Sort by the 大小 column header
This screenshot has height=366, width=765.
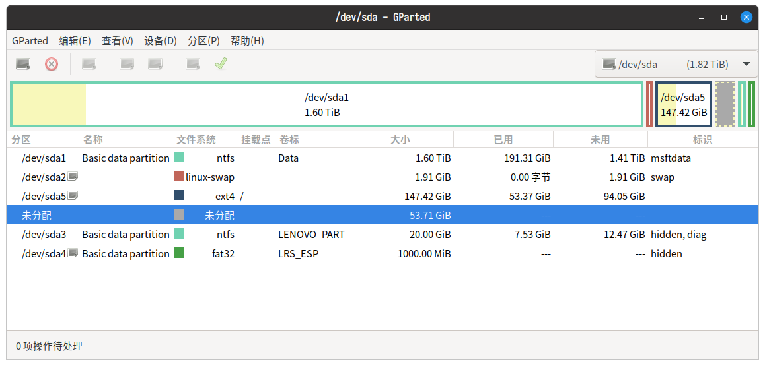pyautogui.click(x=400, y=140)
